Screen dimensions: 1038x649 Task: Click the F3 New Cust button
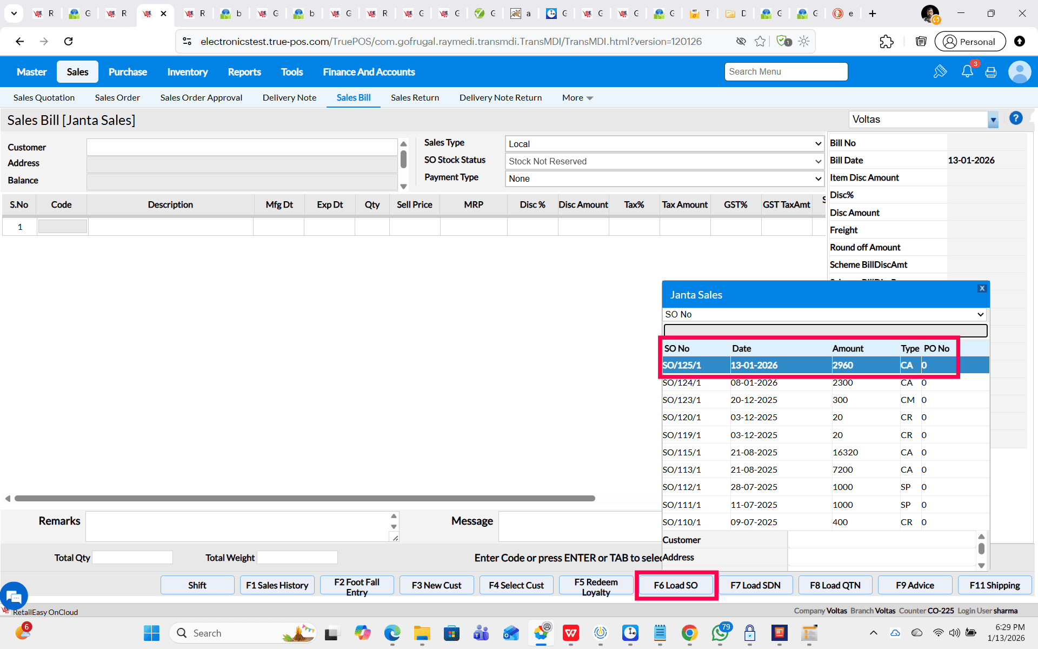[x=436, y=585]
